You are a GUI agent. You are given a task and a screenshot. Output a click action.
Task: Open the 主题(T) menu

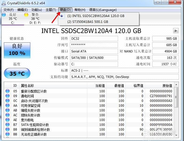tap(51, 10)
